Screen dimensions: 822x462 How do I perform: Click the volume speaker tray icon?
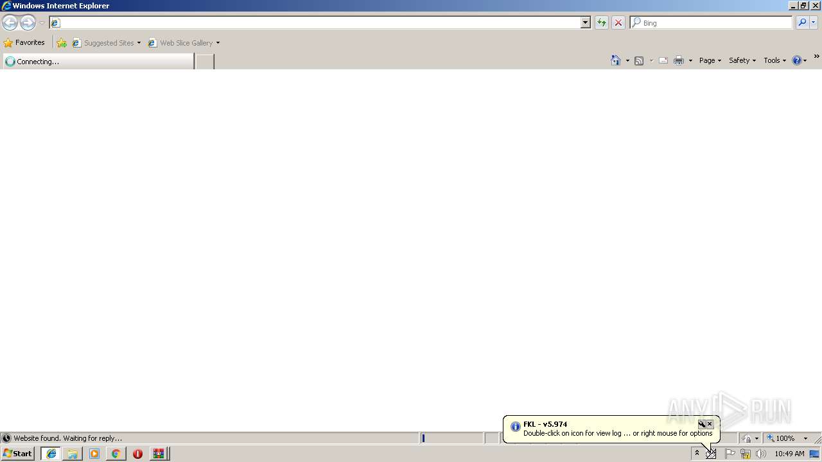point(761,454)
